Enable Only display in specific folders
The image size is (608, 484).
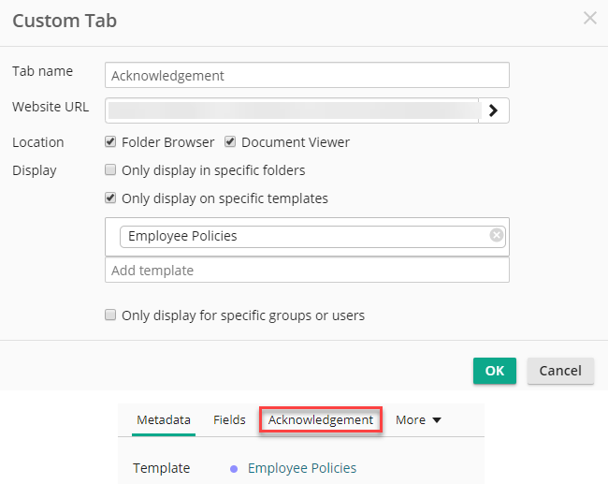coord(110,169)
